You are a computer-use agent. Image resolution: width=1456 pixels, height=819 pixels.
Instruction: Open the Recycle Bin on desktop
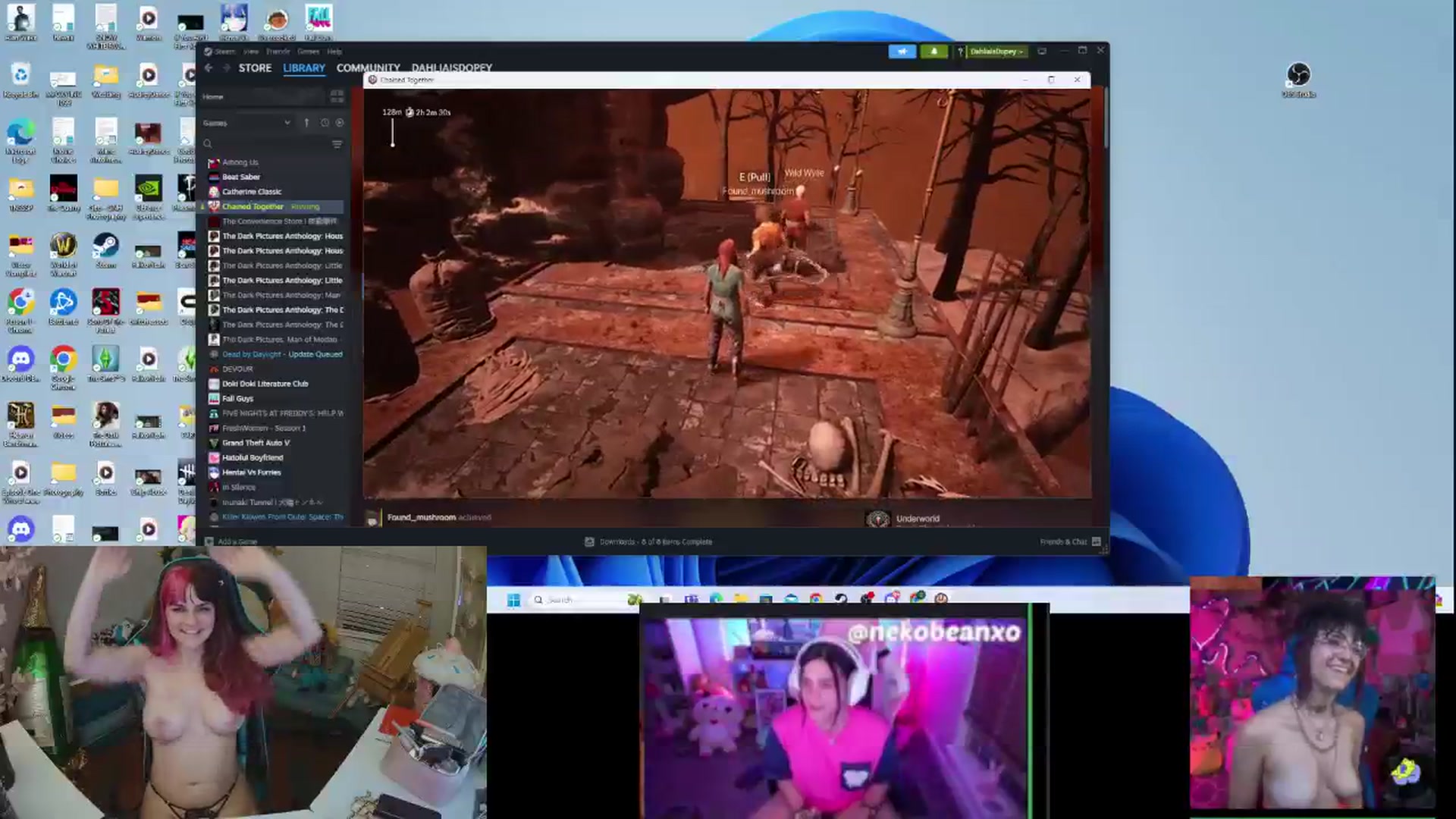click(x=20, y=80)
